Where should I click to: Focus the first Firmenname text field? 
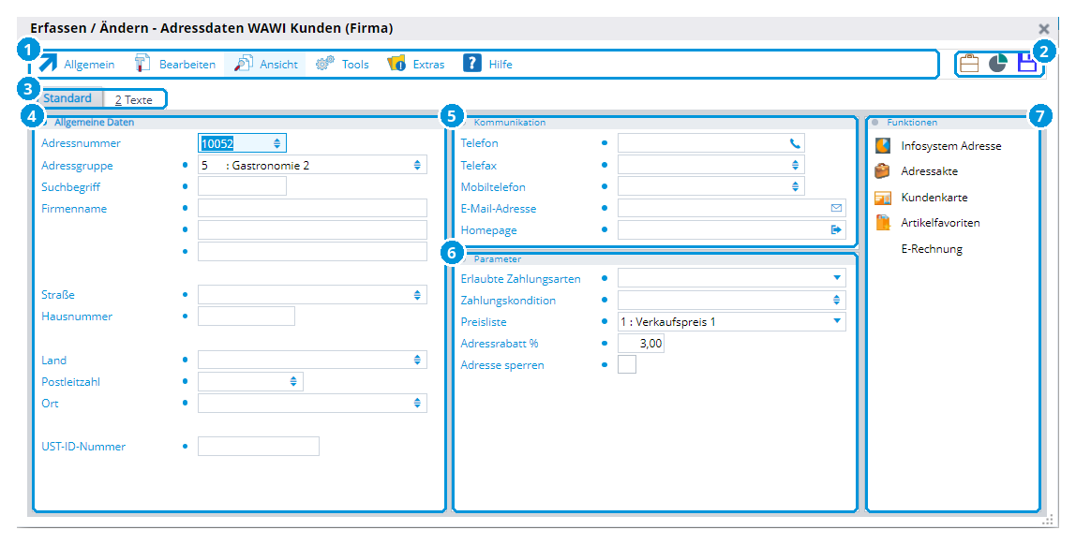(312, 208)
